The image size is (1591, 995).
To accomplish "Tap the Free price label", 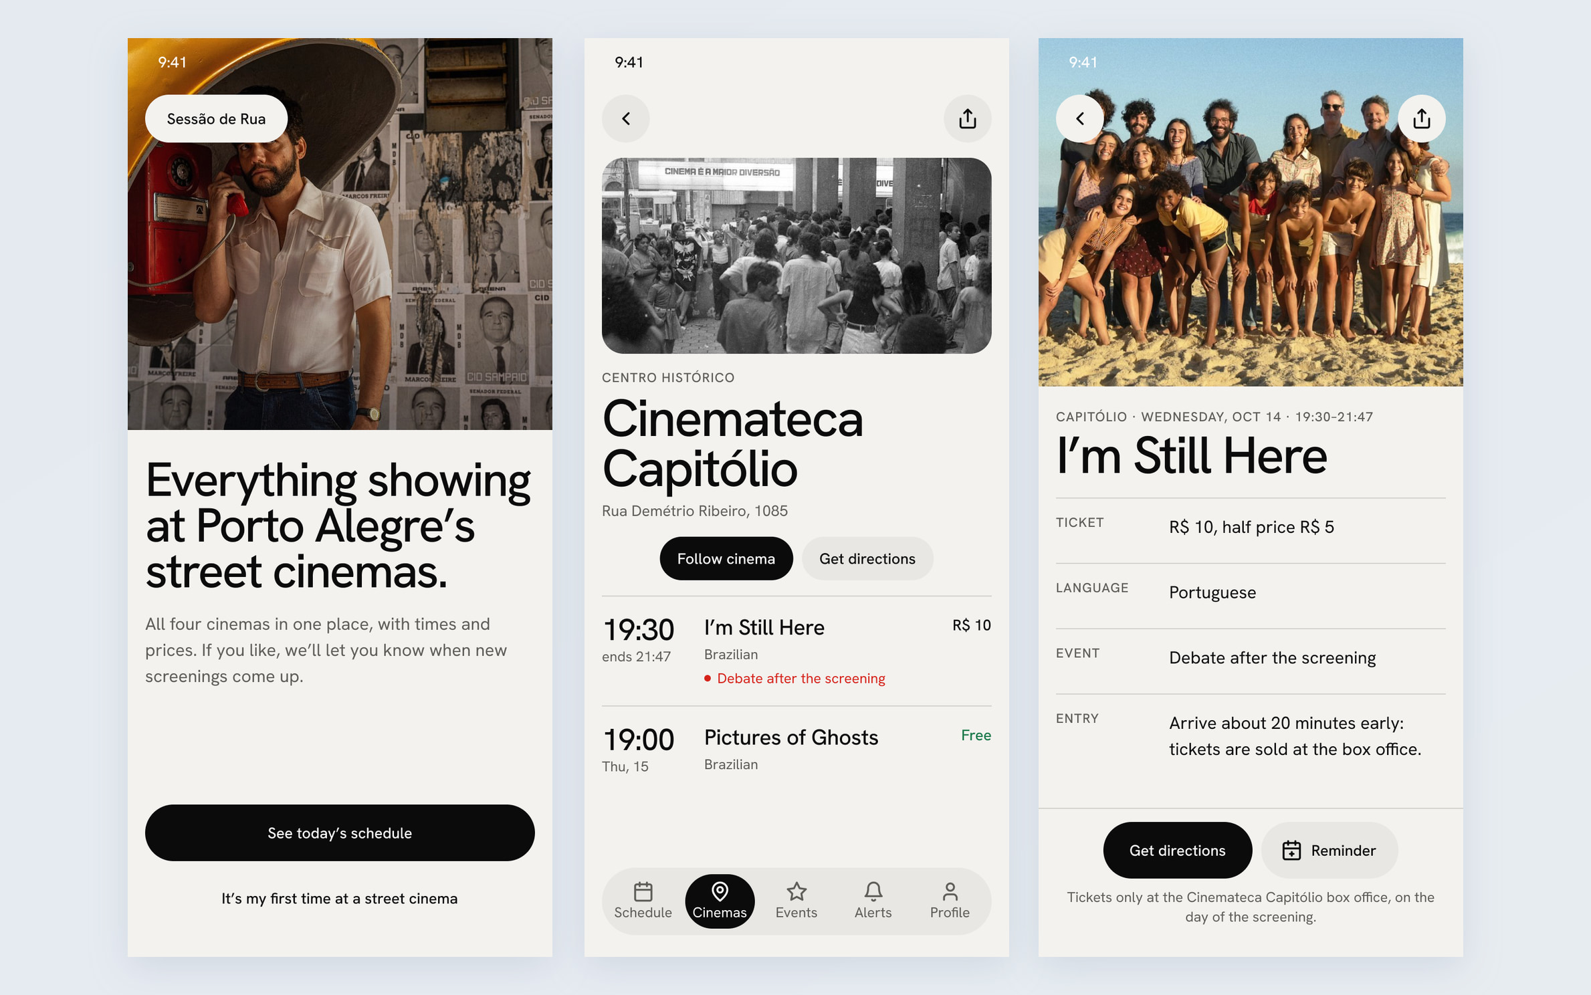I will coord(976,735).
